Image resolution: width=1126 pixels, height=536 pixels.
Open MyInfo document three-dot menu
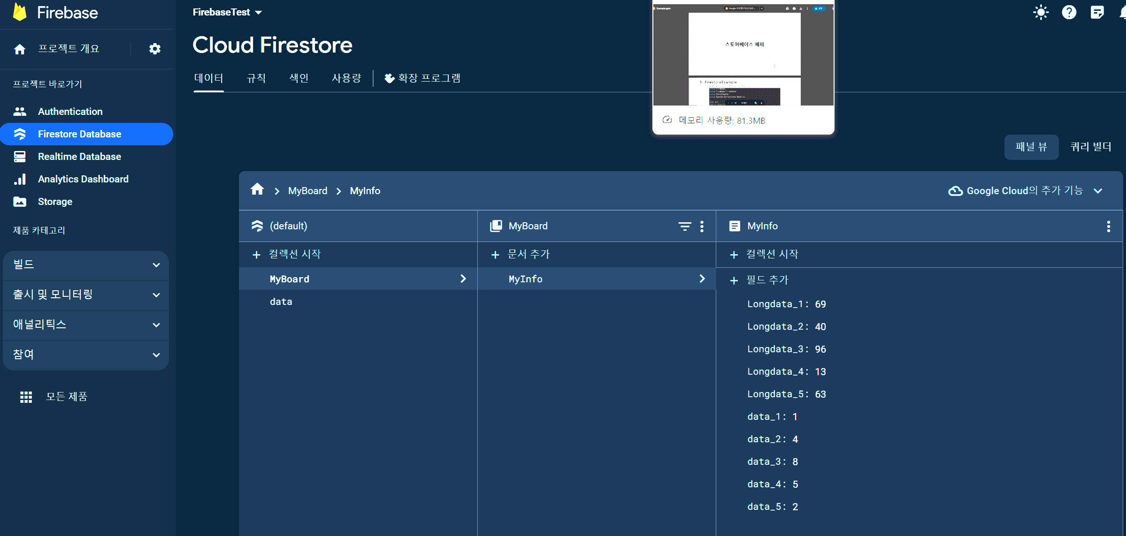(x=1108, y=226)
